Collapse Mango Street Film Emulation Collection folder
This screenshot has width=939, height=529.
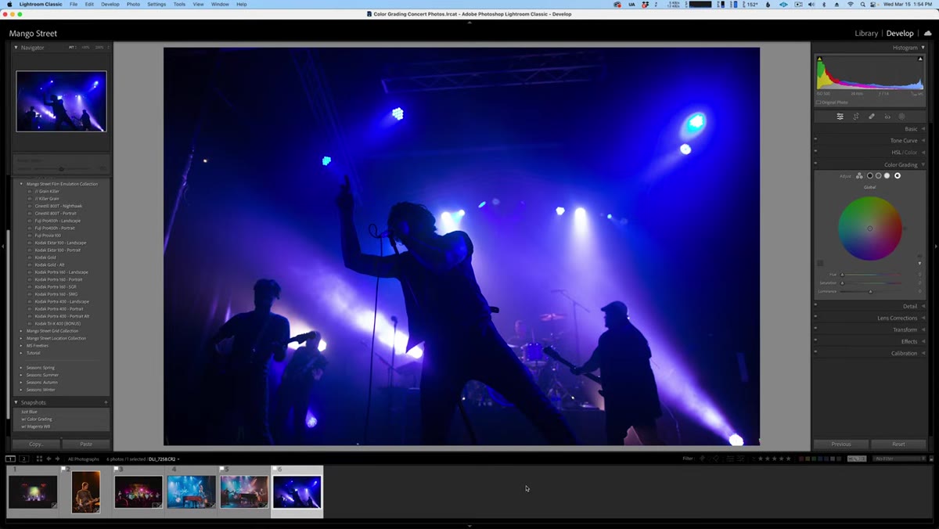(x=21, y=184)
